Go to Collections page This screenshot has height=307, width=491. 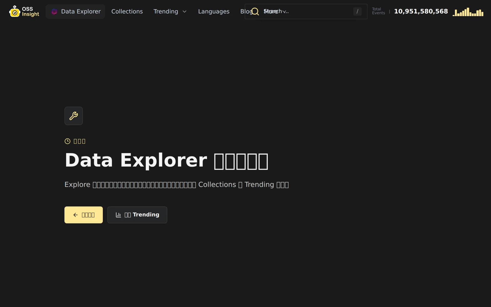(x=127, y=12)
